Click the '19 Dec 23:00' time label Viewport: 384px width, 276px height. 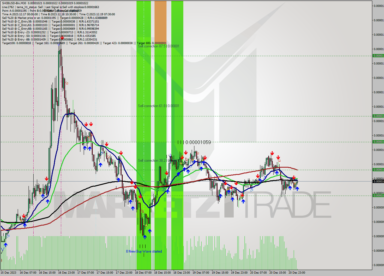click(x=239, y=273)
